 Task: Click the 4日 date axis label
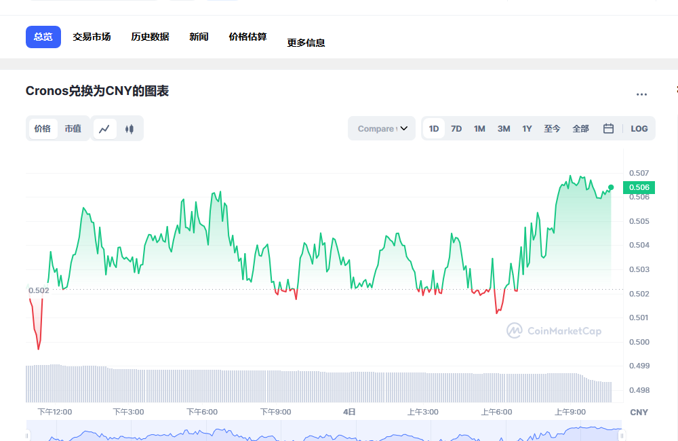349,412
